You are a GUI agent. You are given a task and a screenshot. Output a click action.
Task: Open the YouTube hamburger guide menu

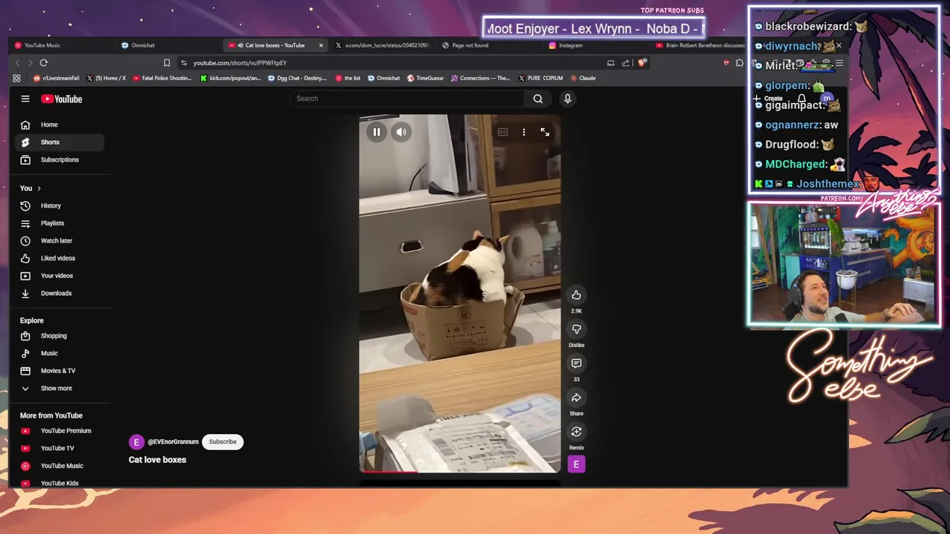[25, 99]
